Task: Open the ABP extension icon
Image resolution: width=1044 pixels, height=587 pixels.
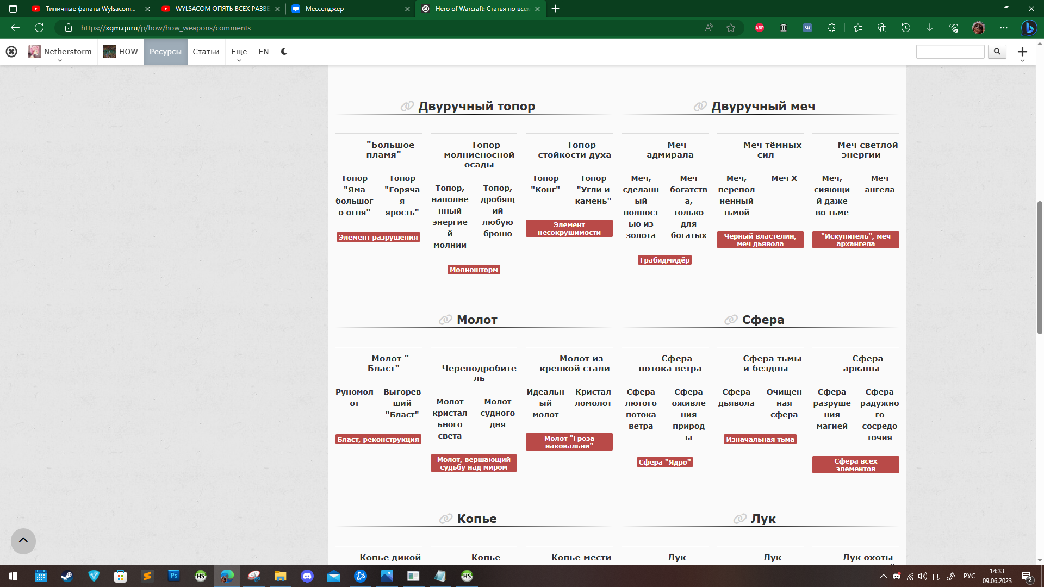Action: click(x=760, y=28)
